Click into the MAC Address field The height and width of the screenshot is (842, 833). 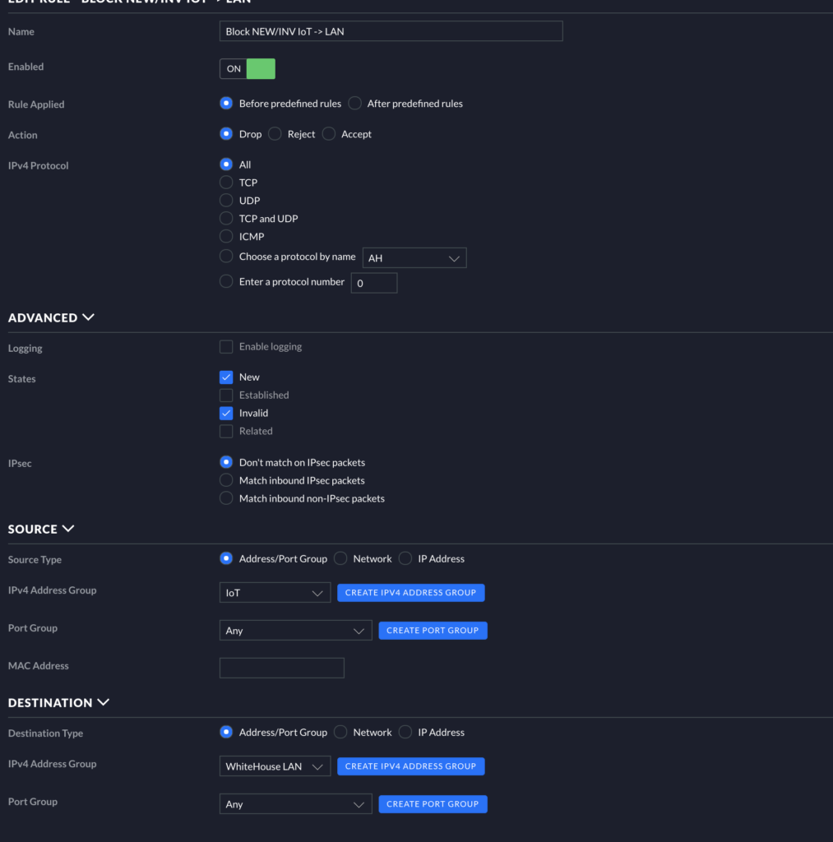(x=281, y=668)
